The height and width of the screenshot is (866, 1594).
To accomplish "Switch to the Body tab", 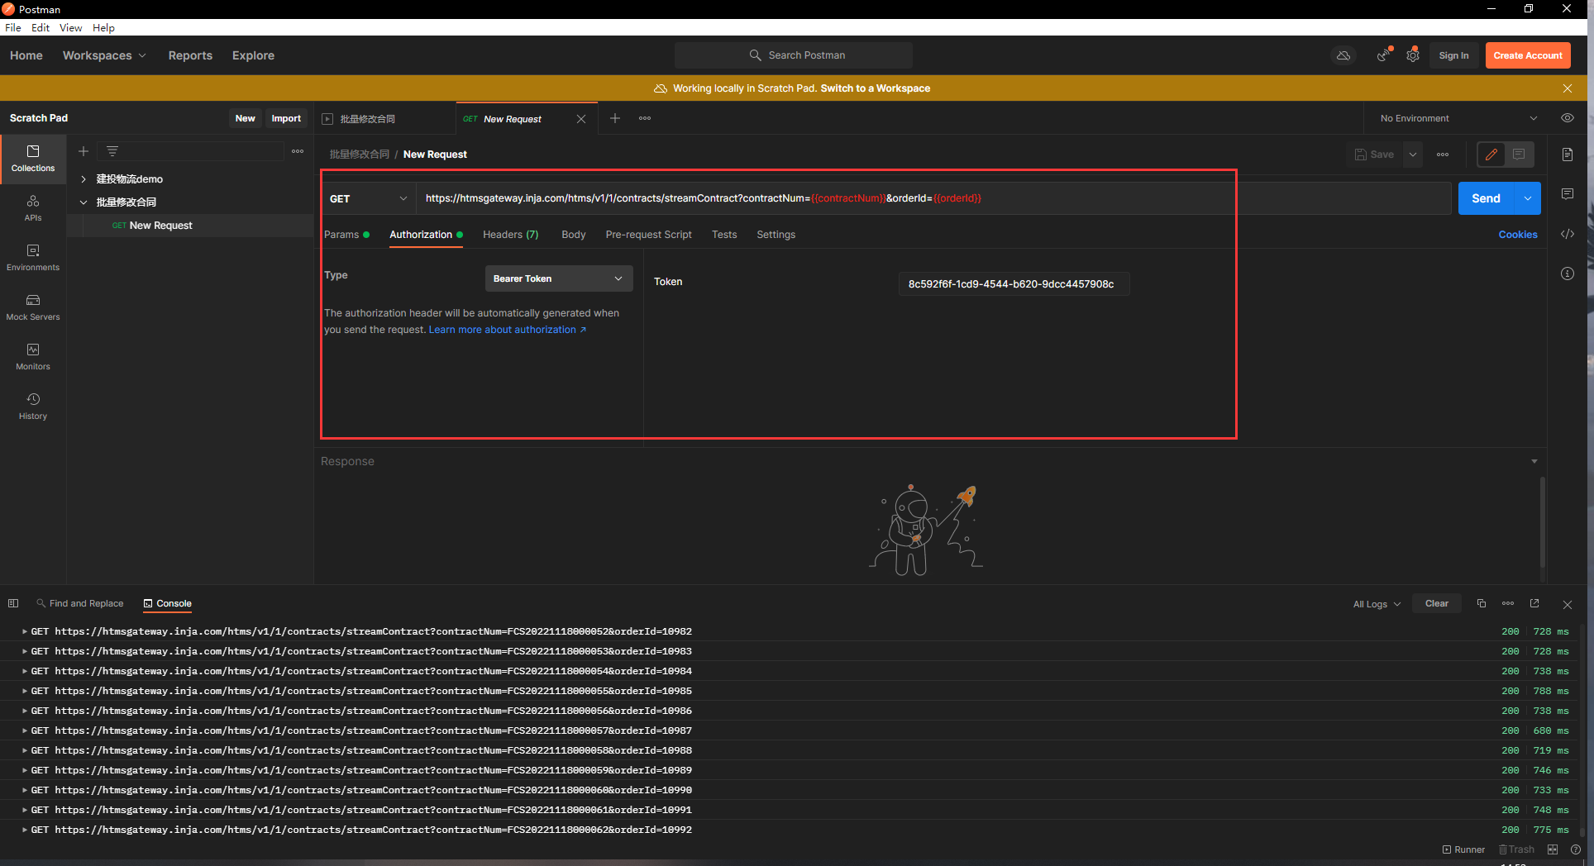I will pos(573,235).
